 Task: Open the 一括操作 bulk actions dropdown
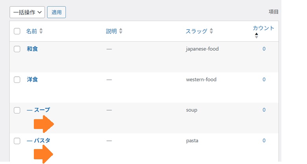(27, 12)
